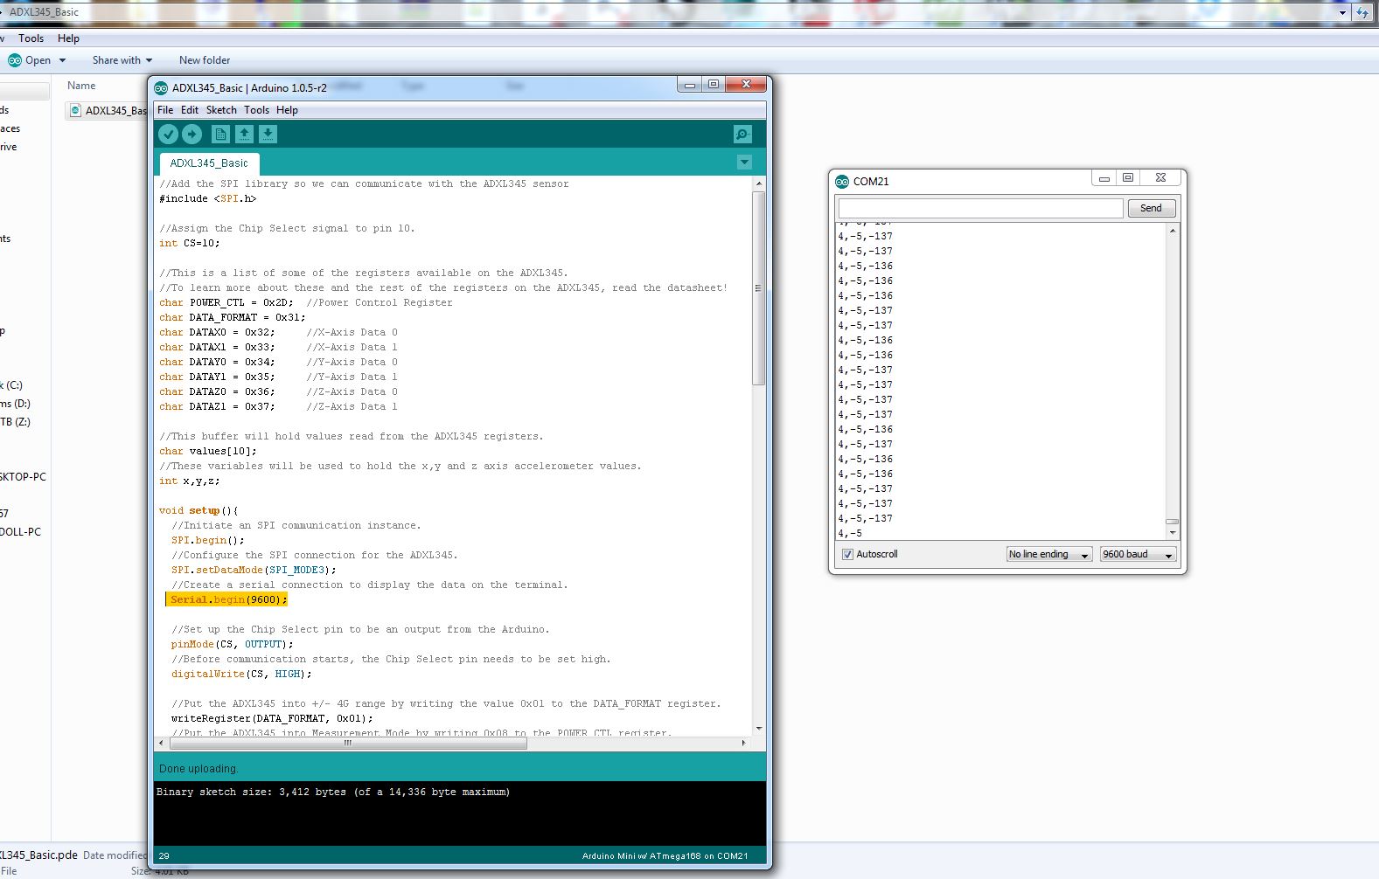Image resolution: width=1379 pixels, height=879 pixels.
Task: Open the 9600 baud rate dropdown
Action: (1138, 555)
